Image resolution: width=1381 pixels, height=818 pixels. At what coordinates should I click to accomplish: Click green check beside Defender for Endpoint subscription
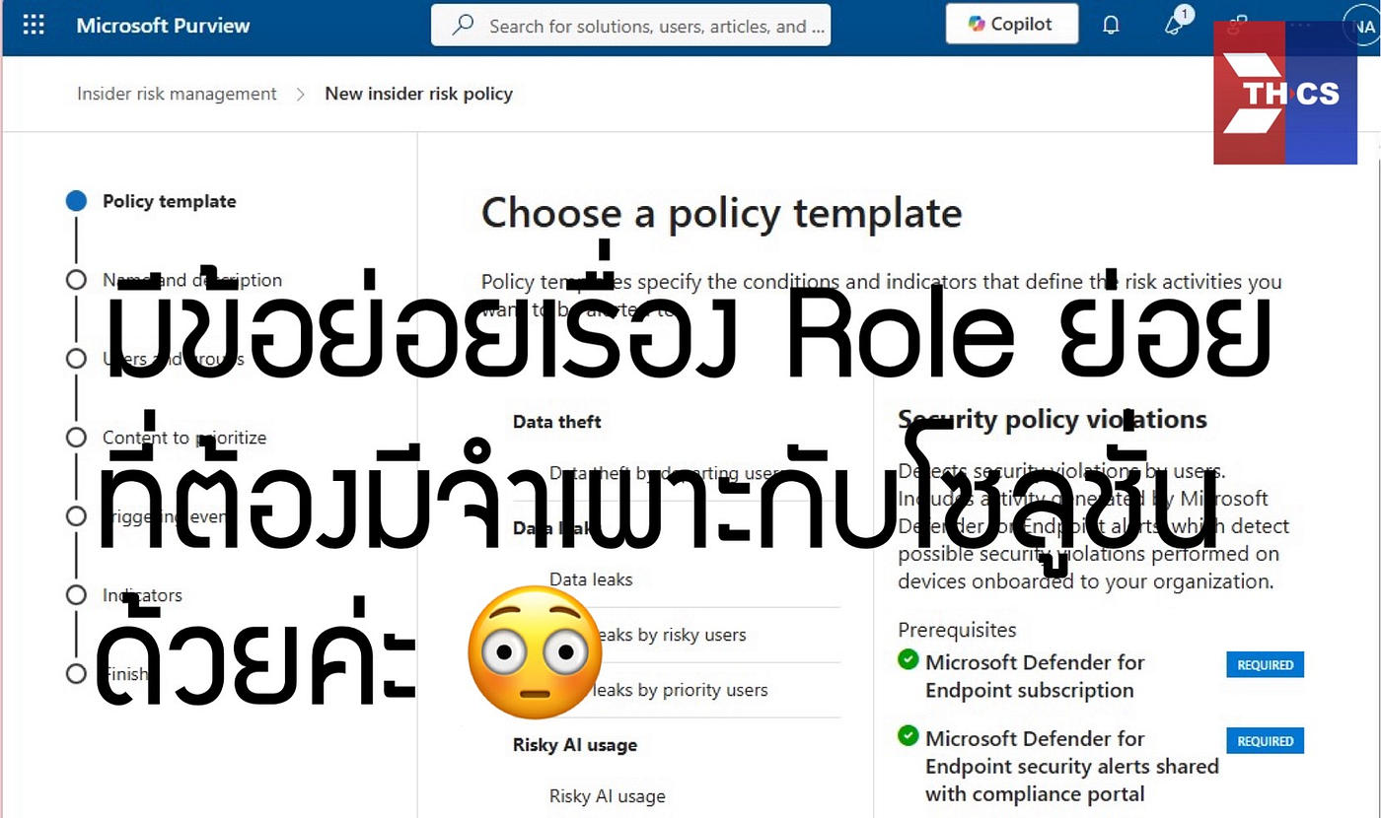tap(909, 659)
